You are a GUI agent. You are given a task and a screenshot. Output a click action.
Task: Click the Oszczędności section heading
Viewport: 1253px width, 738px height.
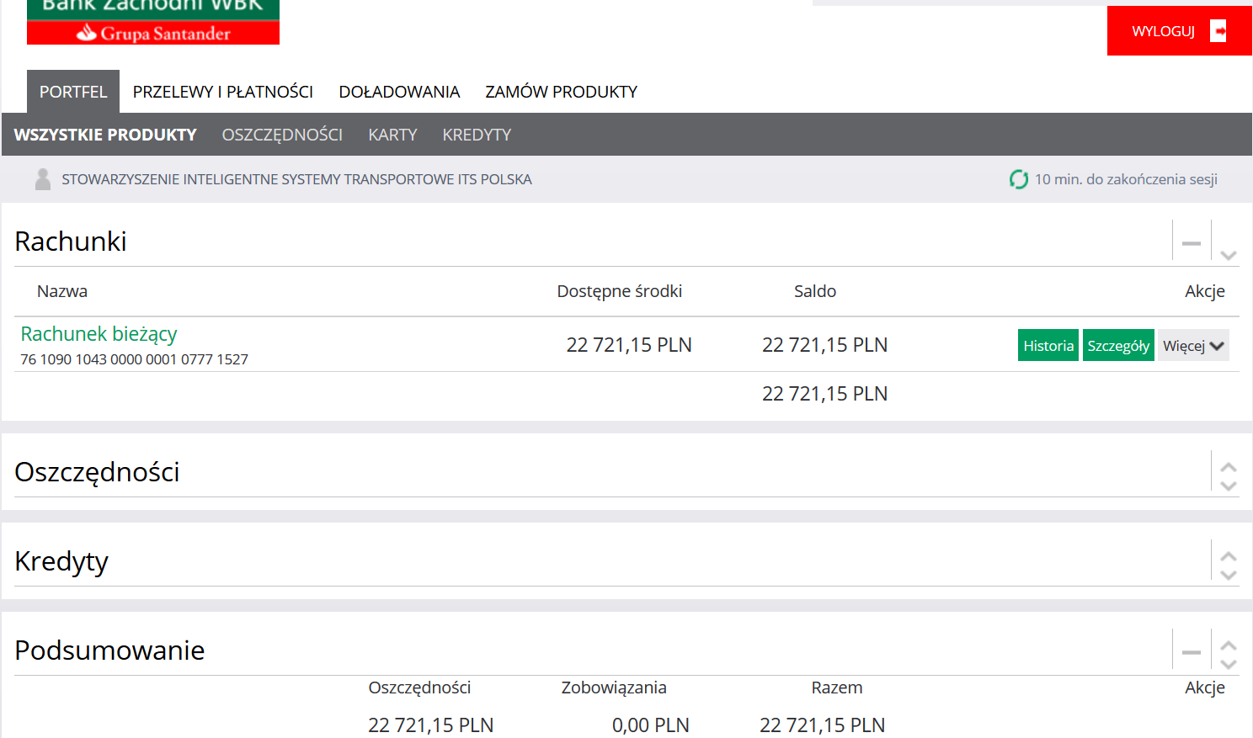click(x=97, y=472)
